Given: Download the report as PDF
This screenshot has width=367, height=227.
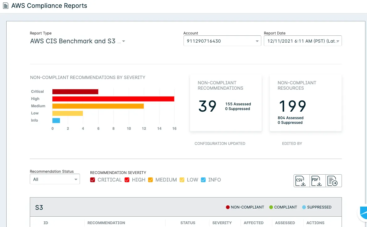Looking at the screenshot, I should (x=317, y=181).
